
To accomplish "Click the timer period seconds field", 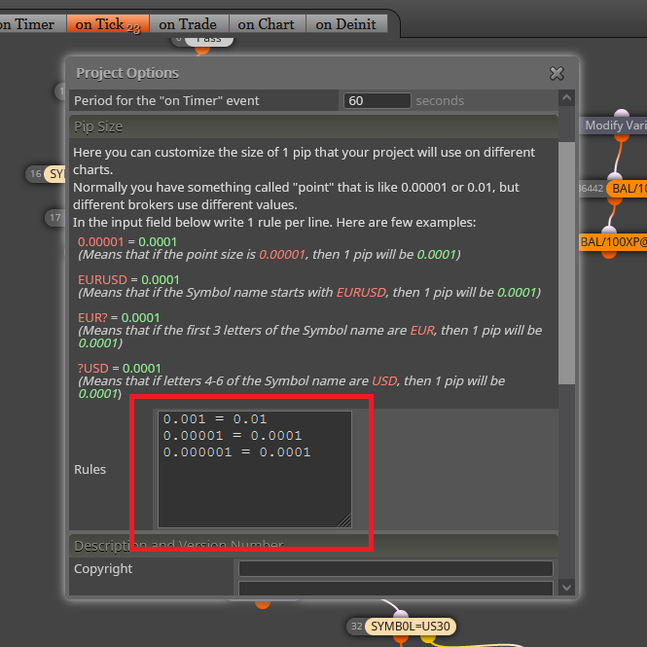I will click(x=377, y=100).
